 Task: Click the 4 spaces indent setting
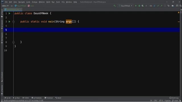(x=167, y=101)
